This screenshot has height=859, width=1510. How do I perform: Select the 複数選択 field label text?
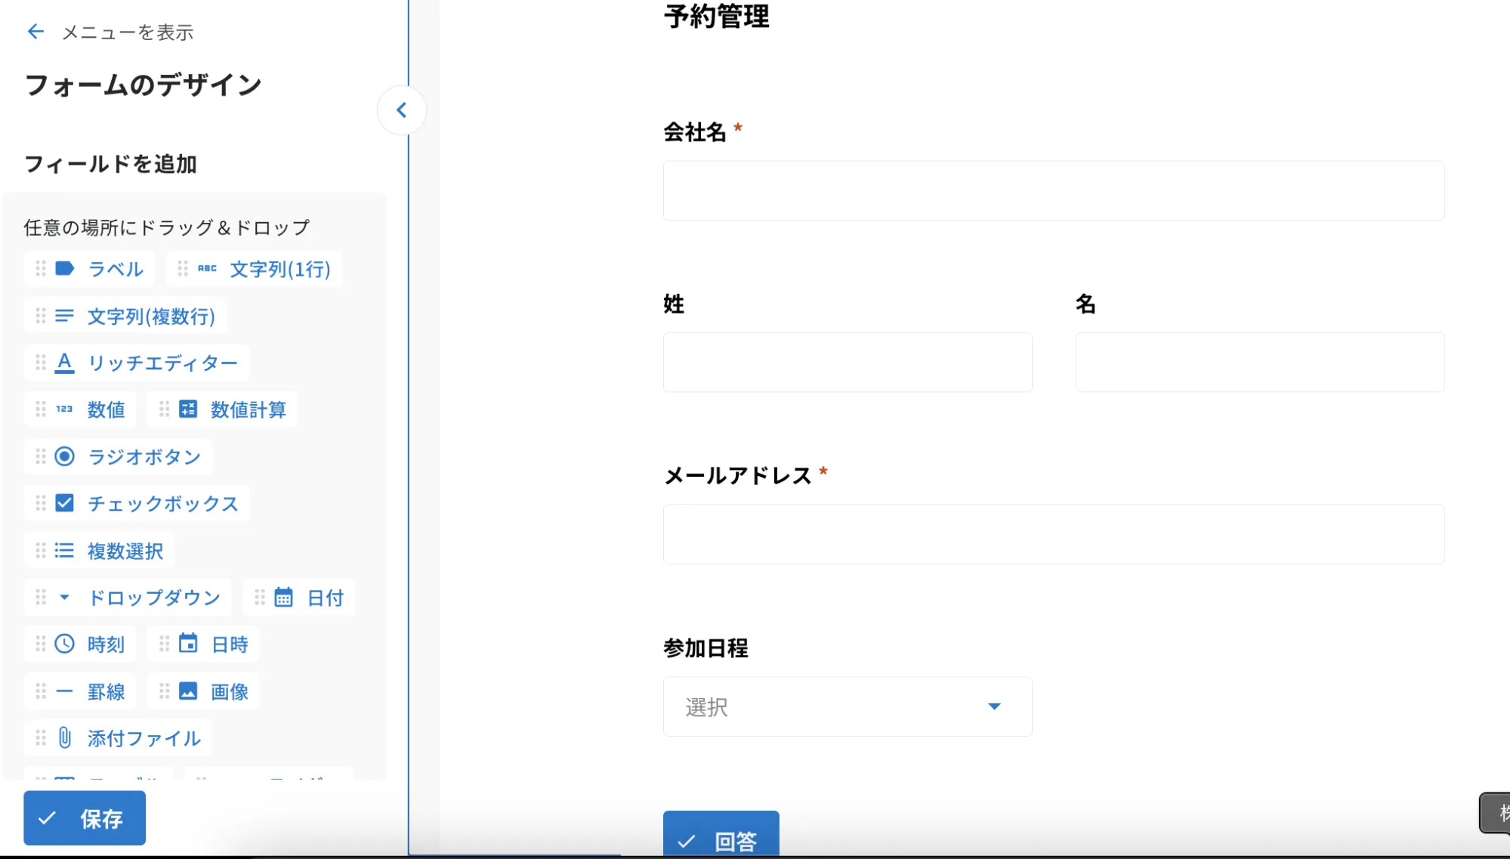coord(125,551)
